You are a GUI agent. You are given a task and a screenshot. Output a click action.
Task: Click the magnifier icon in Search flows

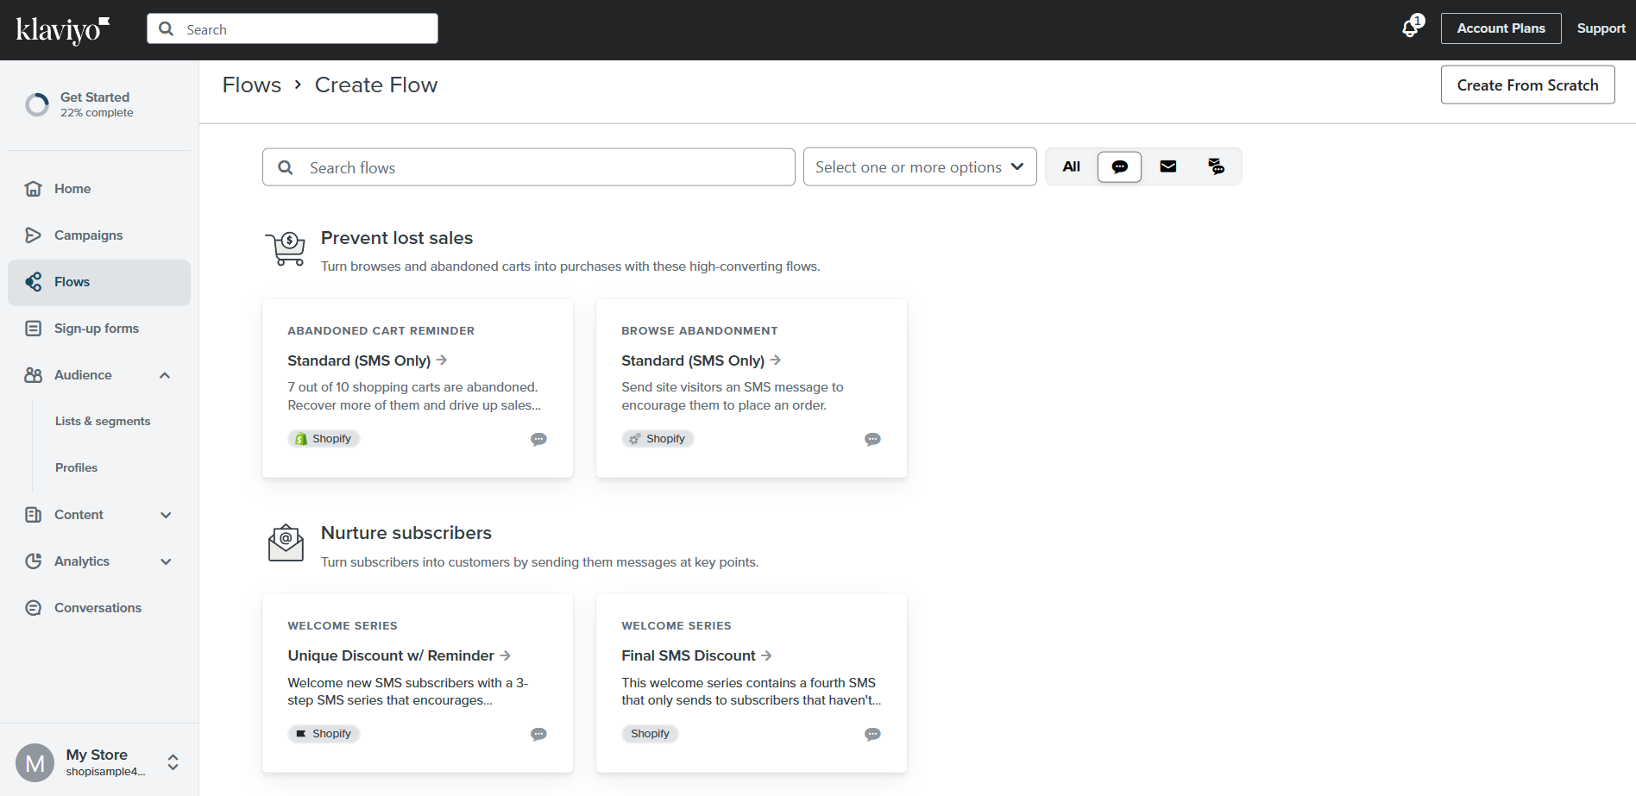click(x=286, y=167)
